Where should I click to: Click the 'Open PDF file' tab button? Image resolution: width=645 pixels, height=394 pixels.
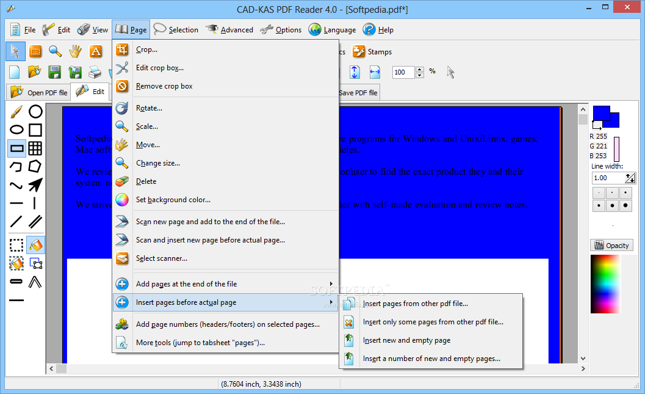tap(38, 92)
